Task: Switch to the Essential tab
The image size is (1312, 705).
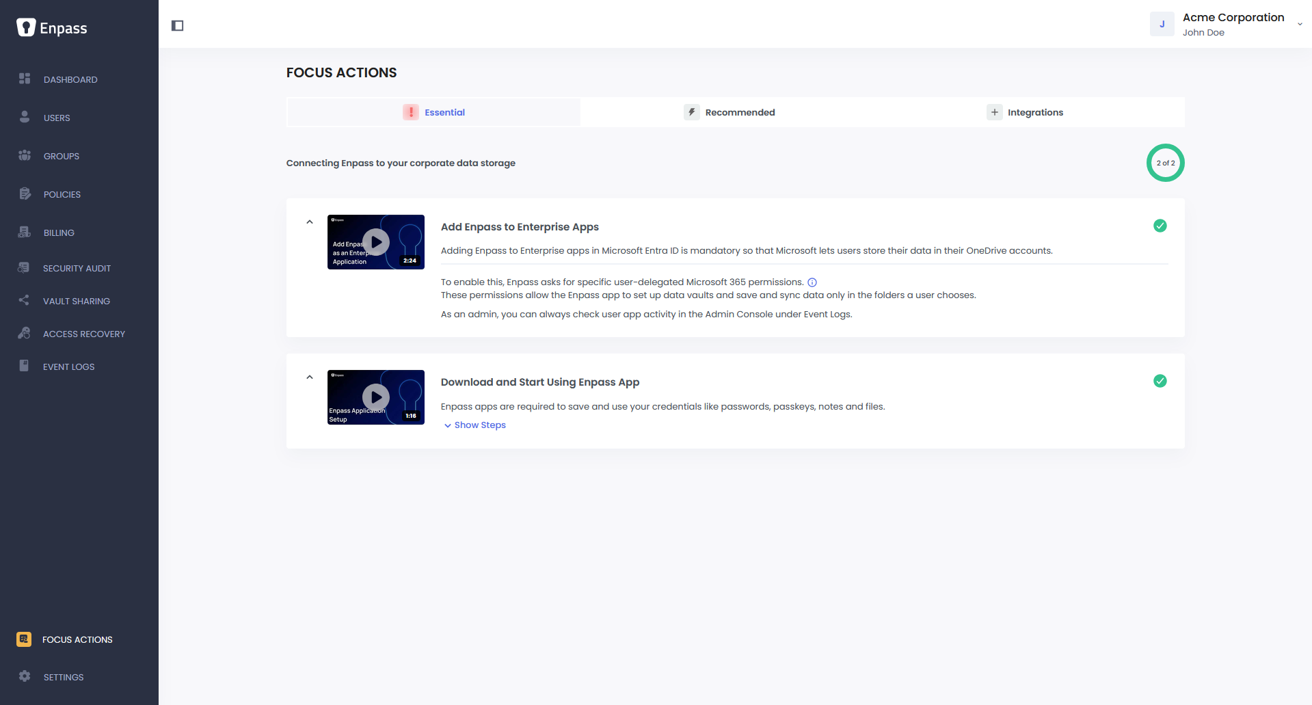Action: pyautogui.click(x=433, y=112)
